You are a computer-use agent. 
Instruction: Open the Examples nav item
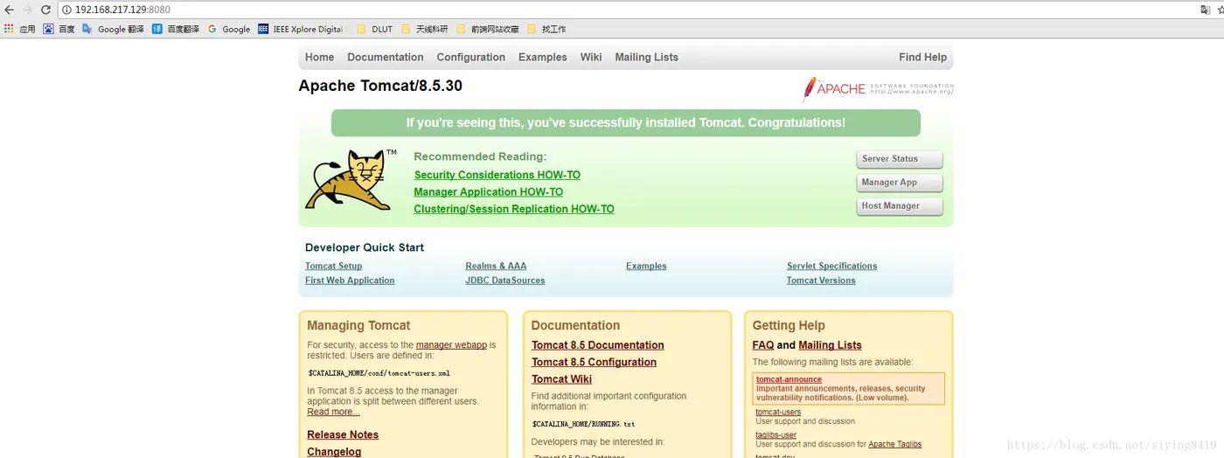(x=543, y=57)
